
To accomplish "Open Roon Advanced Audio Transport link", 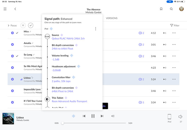I will click(69, 101).
